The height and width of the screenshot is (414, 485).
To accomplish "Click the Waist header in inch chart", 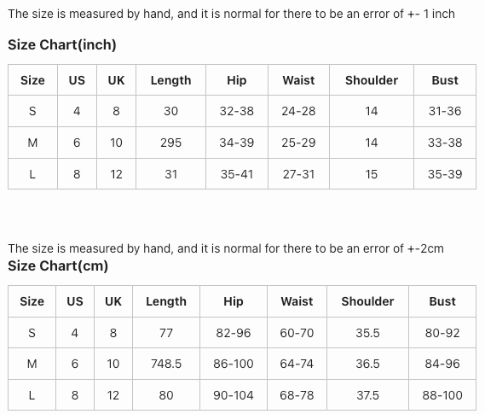I will [298, 80].
